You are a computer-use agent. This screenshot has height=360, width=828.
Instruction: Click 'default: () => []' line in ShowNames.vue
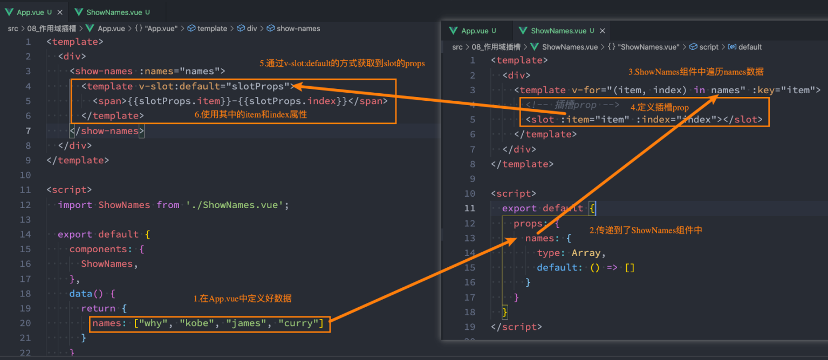click(586, 267)
